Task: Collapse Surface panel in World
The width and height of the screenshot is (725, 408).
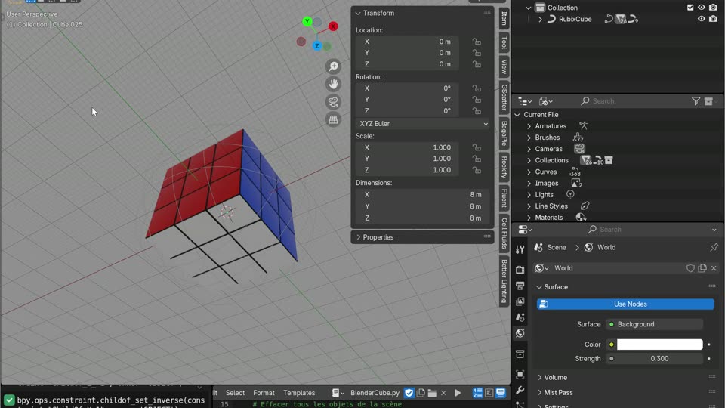Action: [x=539, y=287]
